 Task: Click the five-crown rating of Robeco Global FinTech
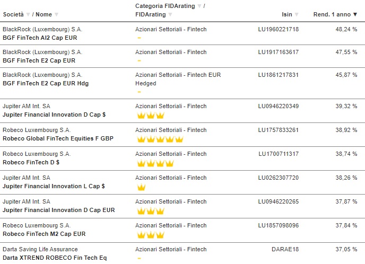coord(160,139)
